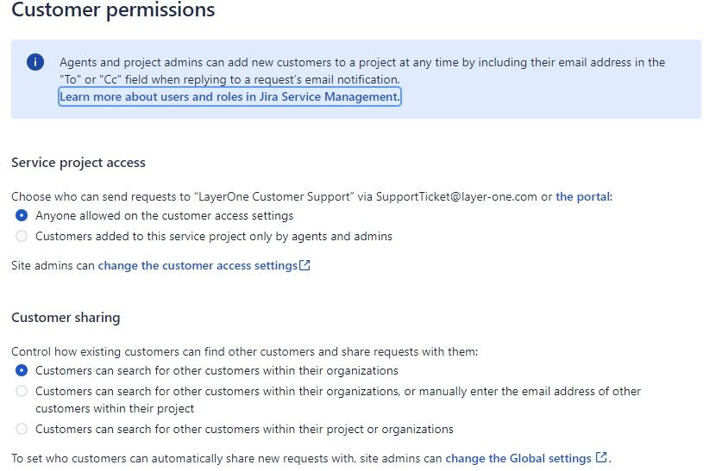This screenshot has width=722, height=471.
Task: Click the 'Service project access' section heading
Action: pos(78,162)
